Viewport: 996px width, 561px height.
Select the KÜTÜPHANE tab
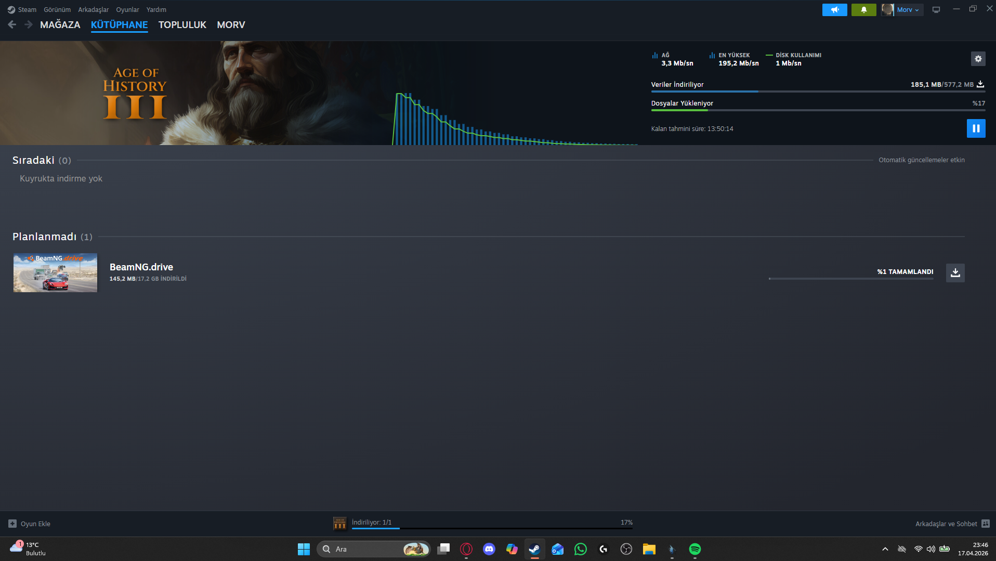click(120, 24)
